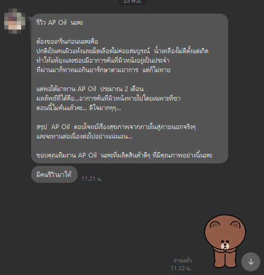Open the sender's pixelated profile avatar
264x275 pixels.
coord(15,21)
